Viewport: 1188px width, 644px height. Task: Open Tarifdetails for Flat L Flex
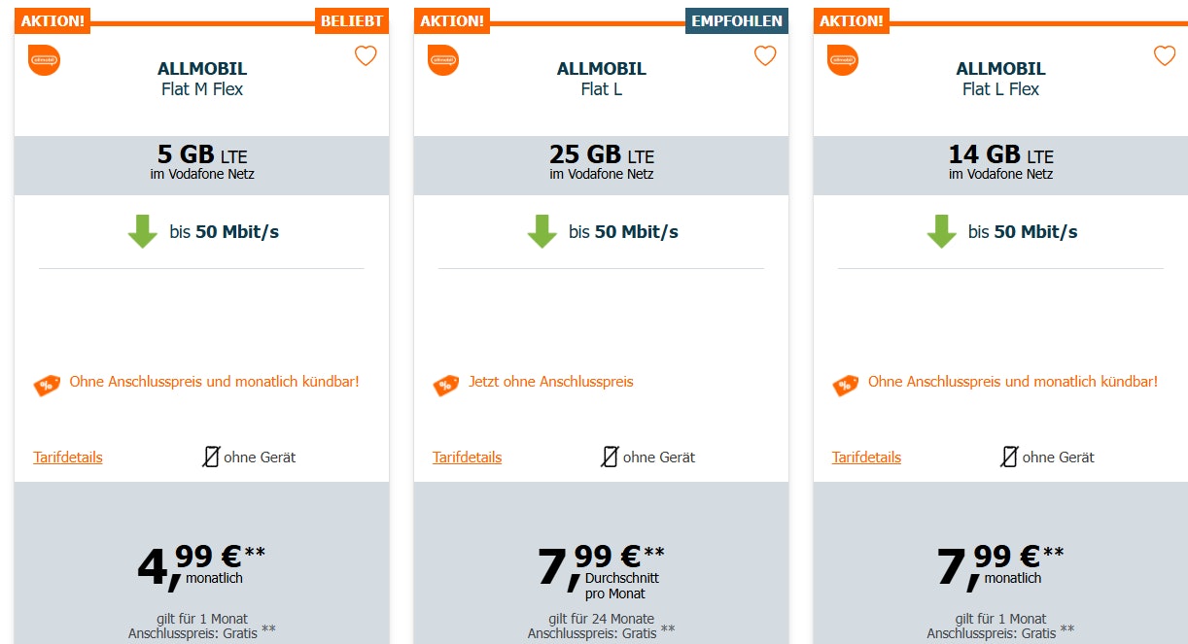[866, 458]
